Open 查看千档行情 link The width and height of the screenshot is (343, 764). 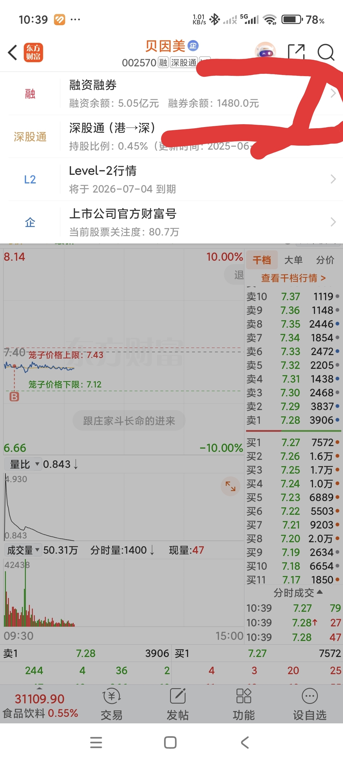pos(293,278)
